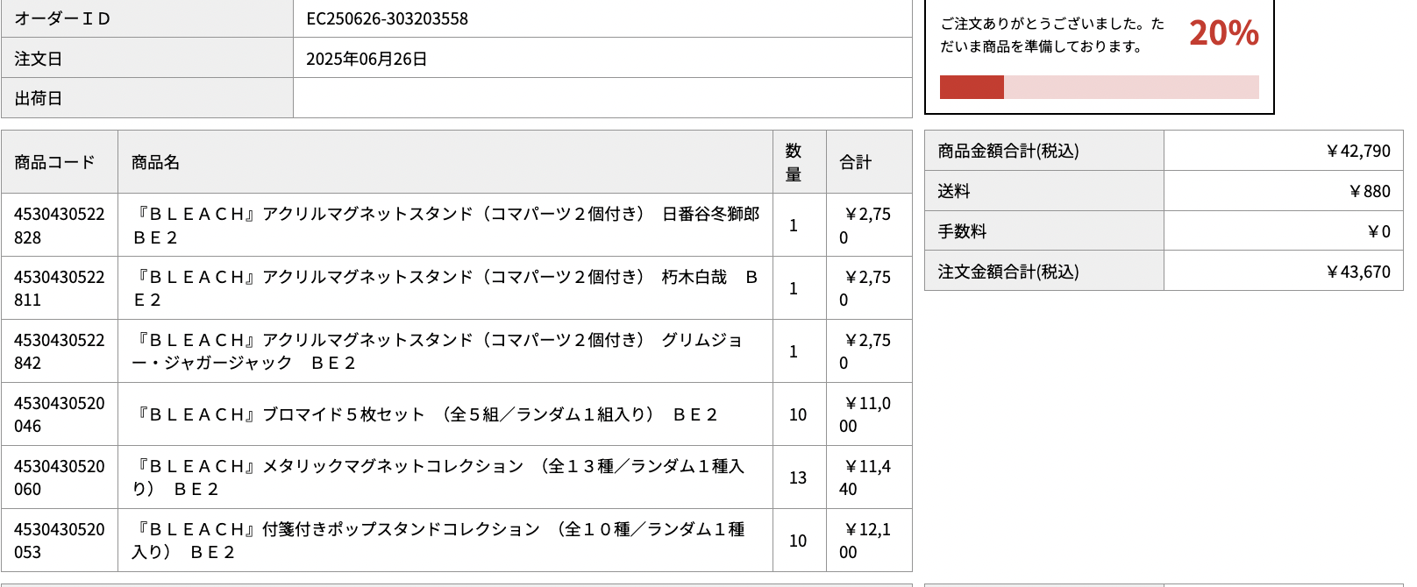Click quantity 13 for metallic magnet collection

797,477
